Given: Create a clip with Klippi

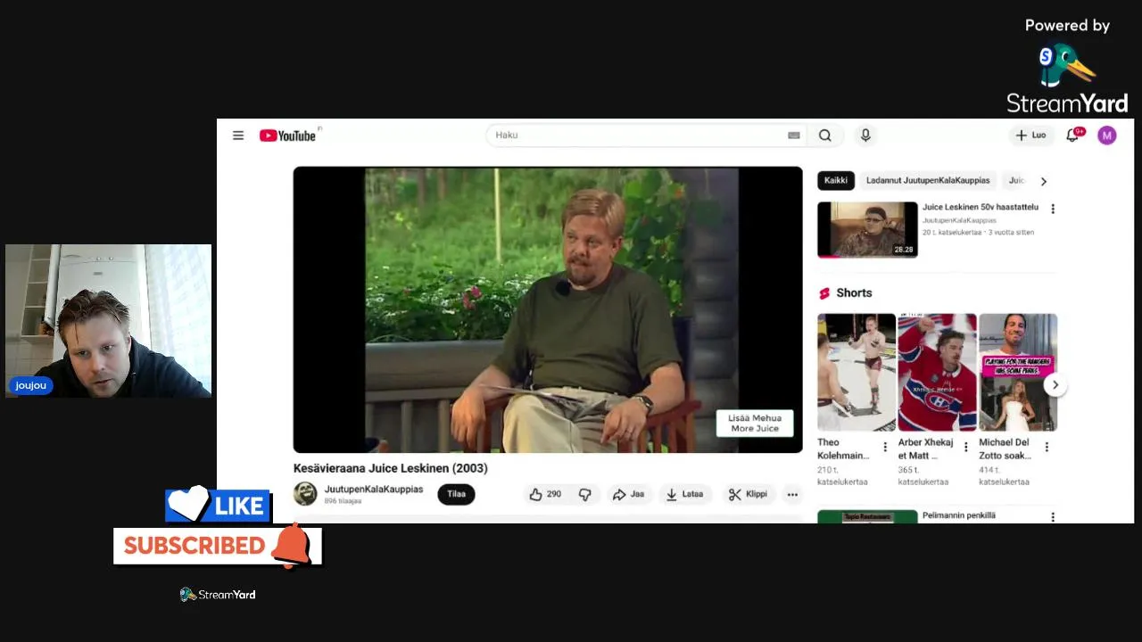Looking at the screenshot, I should click(x=748, y=494).
